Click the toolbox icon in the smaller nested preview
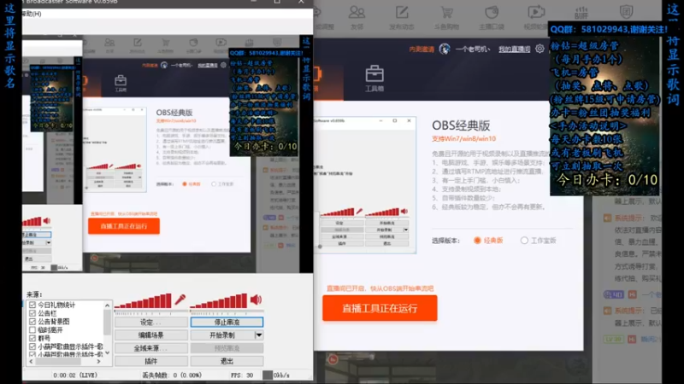The width and height of the screenshot is (684, 384). pyautogui.click(x=121, y=80)
